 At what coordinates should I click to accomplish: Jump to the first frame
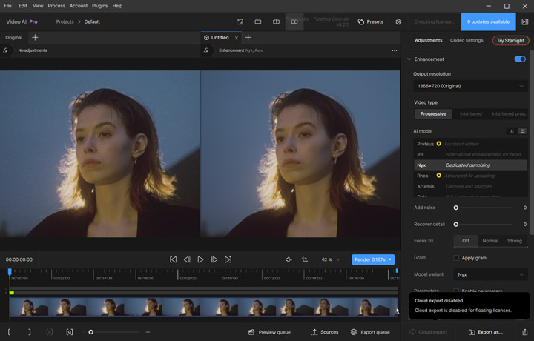pos(173,259)
